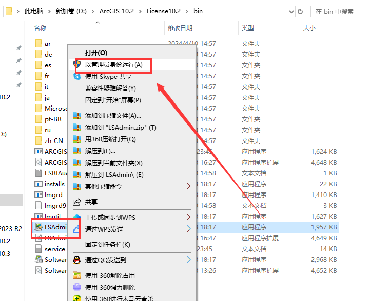Screen dimensions: 370x301
Task: Open the address bar history dropdown
Action: pos(291,12)
